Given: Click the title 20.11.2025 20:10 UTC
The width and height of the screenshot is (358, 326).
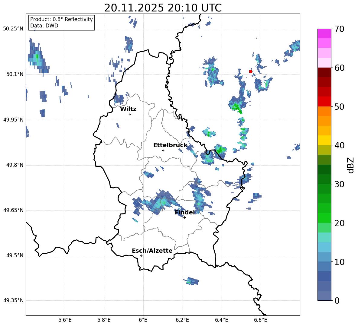Looking at the screenshot, I should pyautogui.click(x=163, y=8).
